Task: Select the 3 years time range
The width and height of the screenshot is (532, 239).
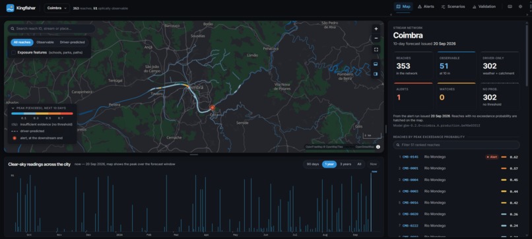Action: [345, 164]
